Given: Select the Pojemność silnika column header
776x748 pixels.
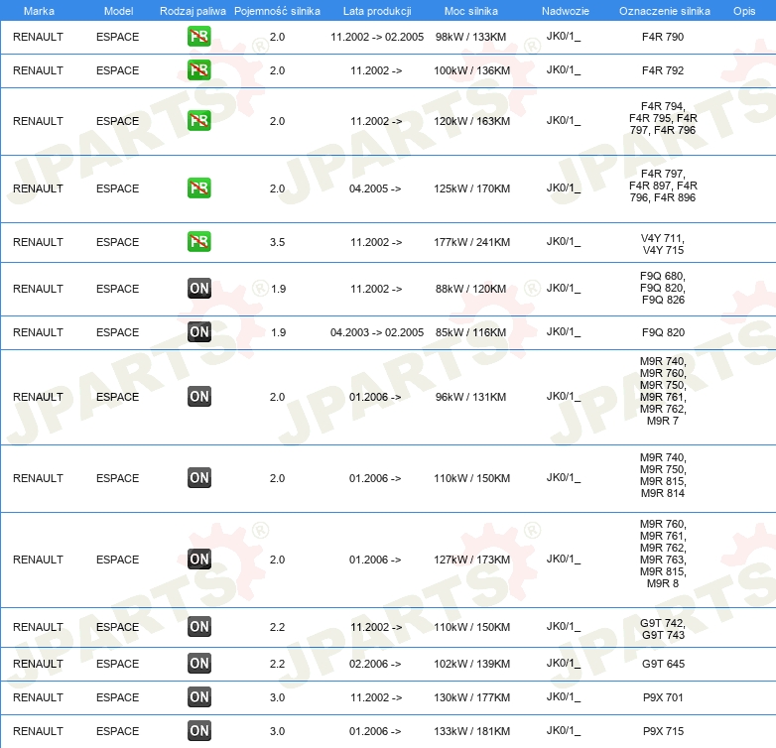Looking at the screenshot, I should (277, 11).
